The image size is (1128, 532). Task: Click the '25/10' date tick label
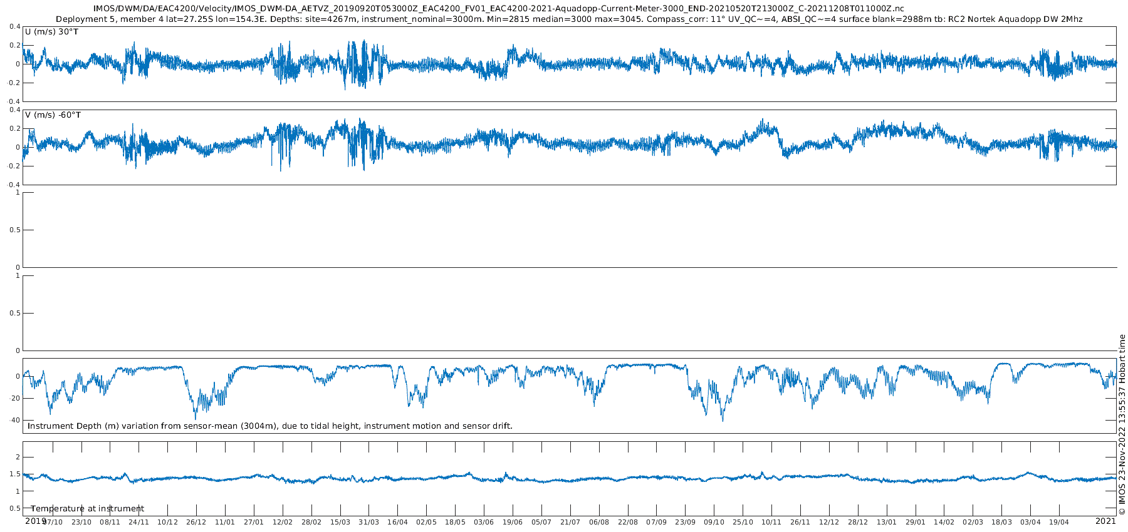pyautogui.click(x=743, y=522)
